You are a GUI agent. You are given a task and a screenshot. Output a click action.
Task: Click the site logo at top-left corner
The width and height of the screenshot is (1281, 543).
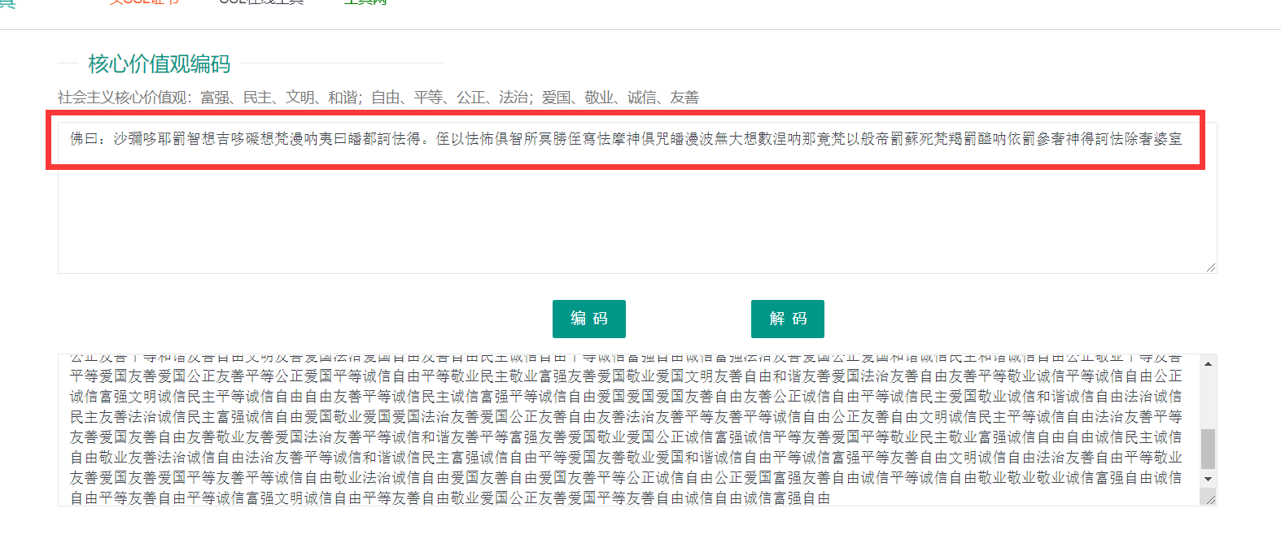pos(7,3)
